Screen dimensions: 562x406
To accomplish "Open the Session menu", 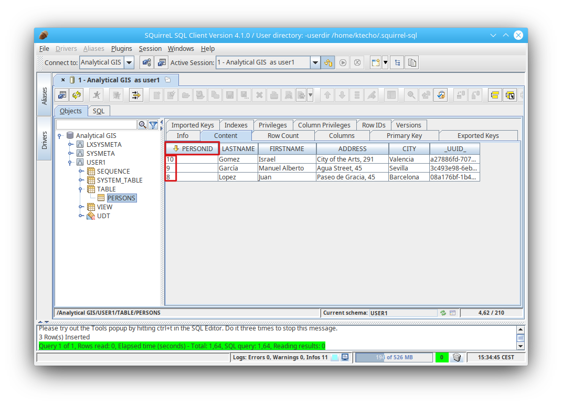I will point(150,48).
